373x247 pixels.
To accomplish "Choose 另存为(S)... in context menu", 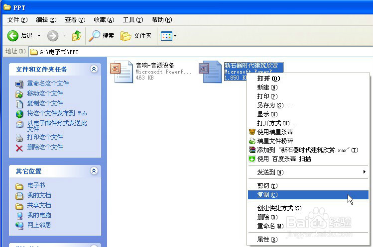I will tap(308, 105).
